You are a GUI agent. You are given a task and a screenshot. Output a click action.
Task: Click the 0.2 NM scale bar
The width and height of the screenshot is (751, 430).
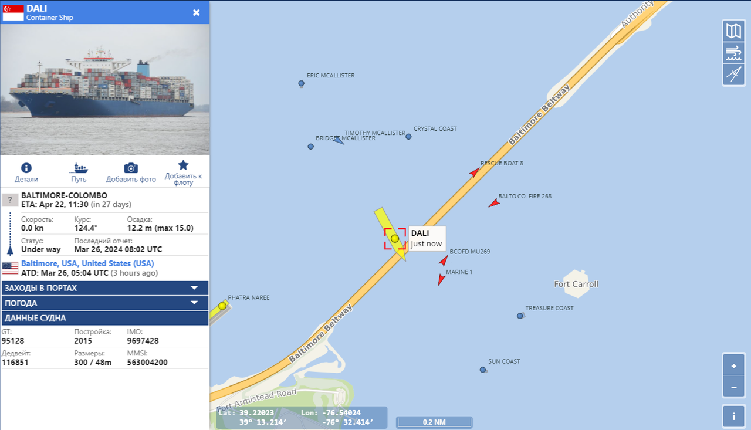pyautogui.click(x=434, y=422)
